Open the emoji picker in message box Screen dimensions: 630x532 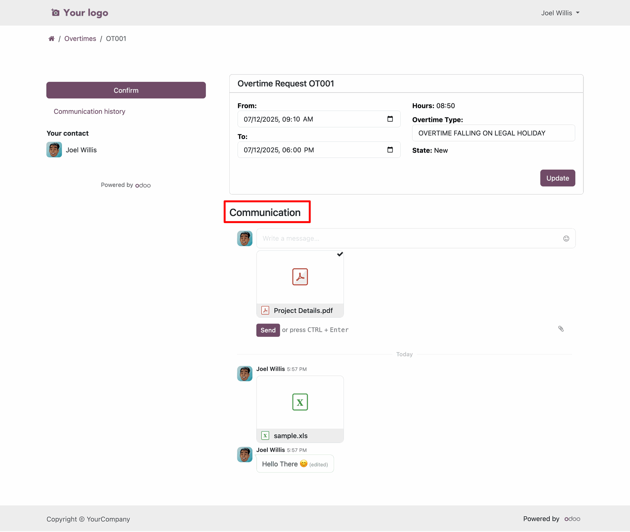[x=566, y=239]
